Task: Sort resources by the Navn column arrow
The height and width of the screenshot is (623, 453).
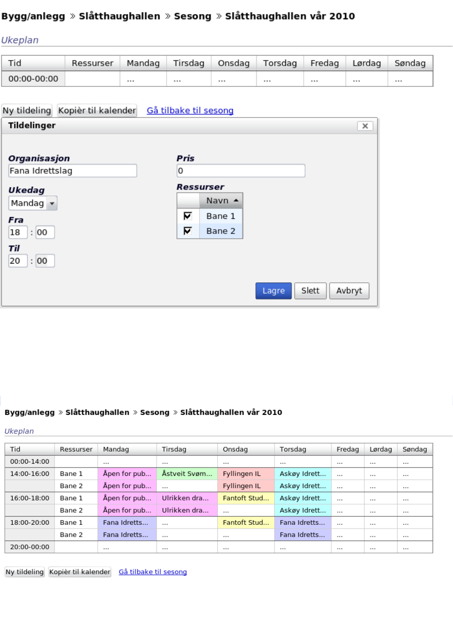Action: point(236,201)
